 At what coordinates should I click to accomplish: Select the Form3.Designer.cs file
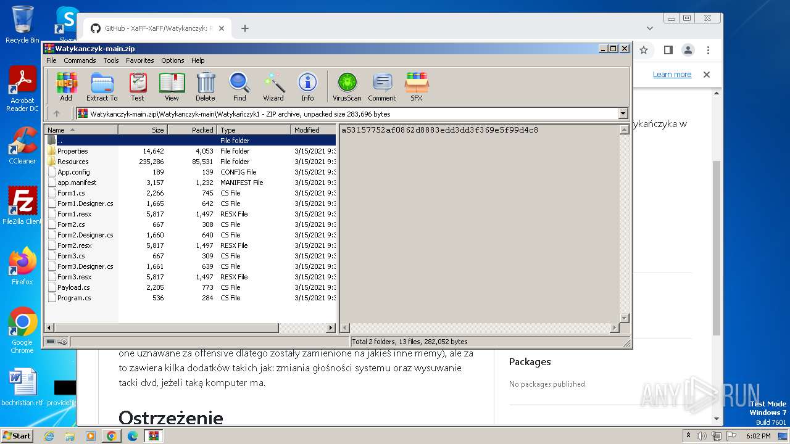(x=190, y=266)
